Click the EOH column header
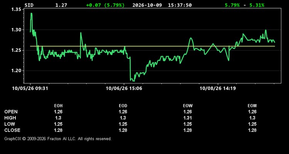 [58, 106]
